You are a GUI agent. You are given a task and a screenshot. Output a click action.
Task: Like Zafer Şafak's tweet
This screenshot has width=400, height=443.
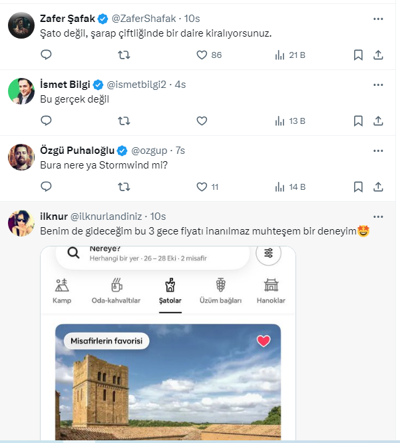coord(202,55)
